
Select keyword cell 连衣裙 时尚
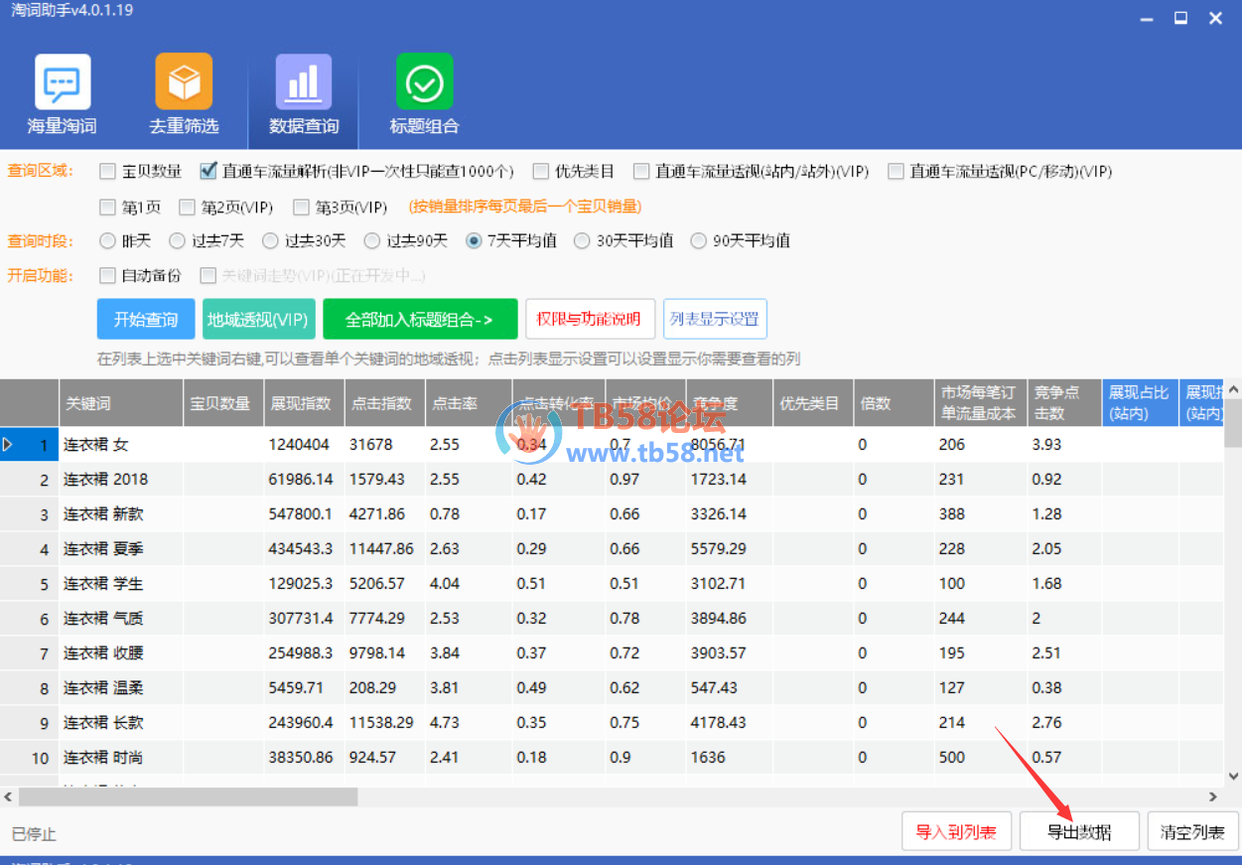[x=121, y=758]
